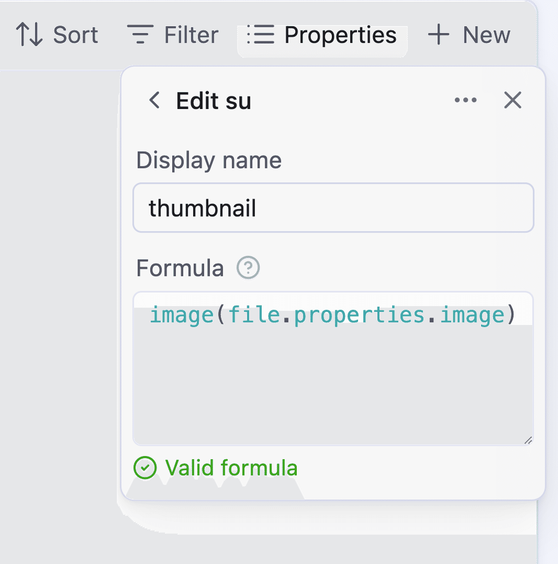
Task: Click inside the formula editor text
Action: coord(332,316)
